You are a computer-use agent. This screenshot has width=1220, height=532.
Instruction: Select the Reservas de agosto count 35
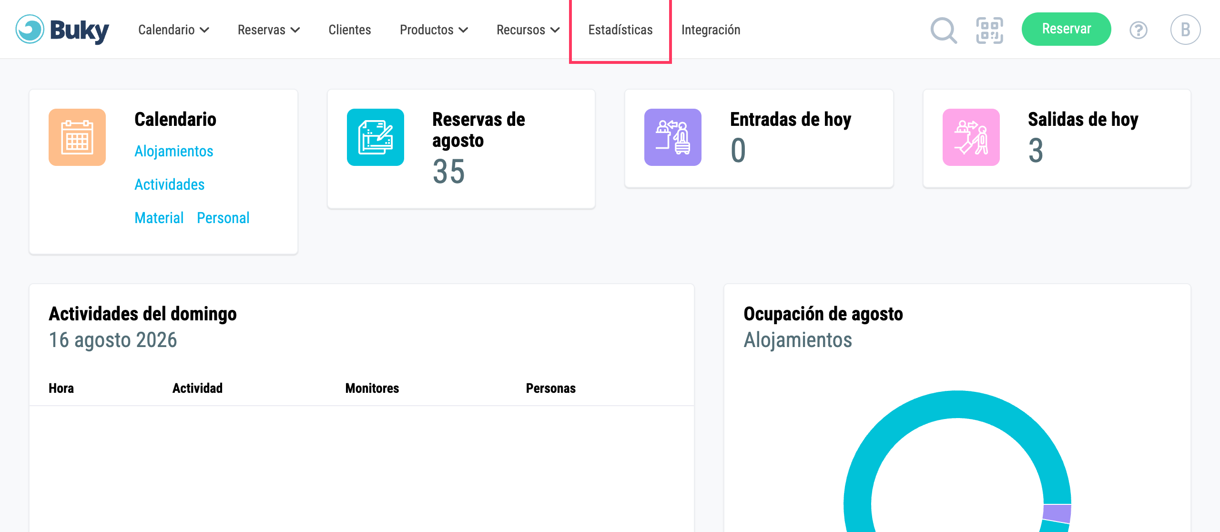[x=448, y=172]
